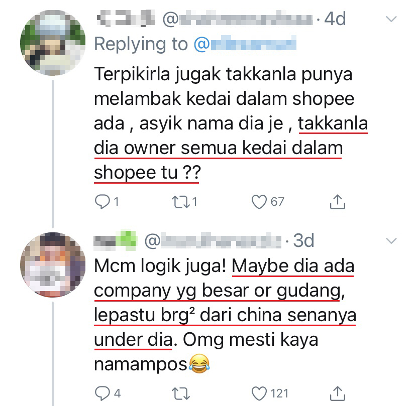Like the first tweet with 67 likes

260,202
